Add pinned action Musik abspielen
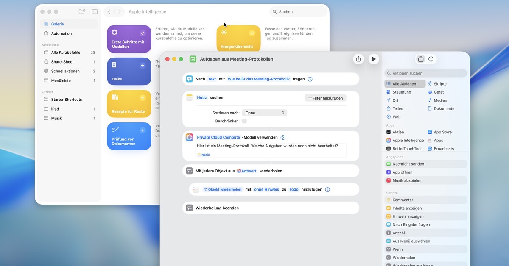509x266 pixels. [x=425, y=180]
